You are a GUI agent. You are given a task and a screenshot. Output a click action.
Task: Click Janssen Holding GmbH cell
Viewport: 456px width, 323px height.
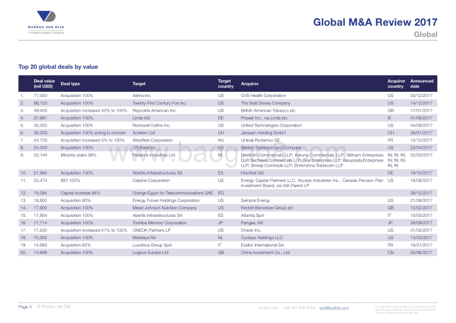tap(263, 133)
